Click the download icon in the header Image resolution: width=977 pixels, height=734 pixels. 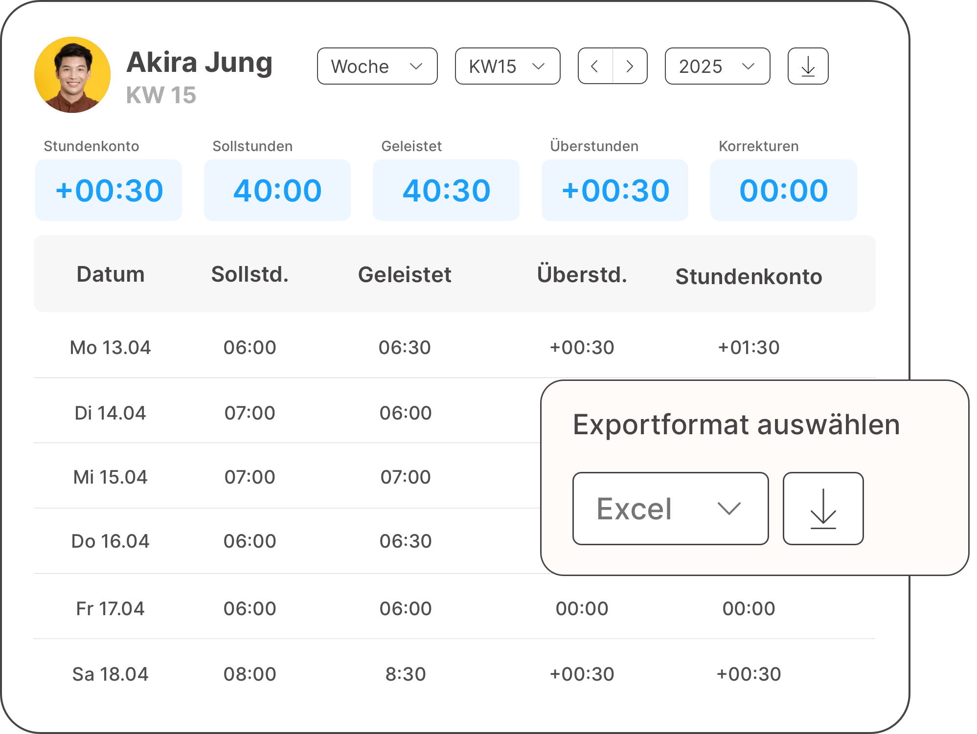(x=808, y=66)
